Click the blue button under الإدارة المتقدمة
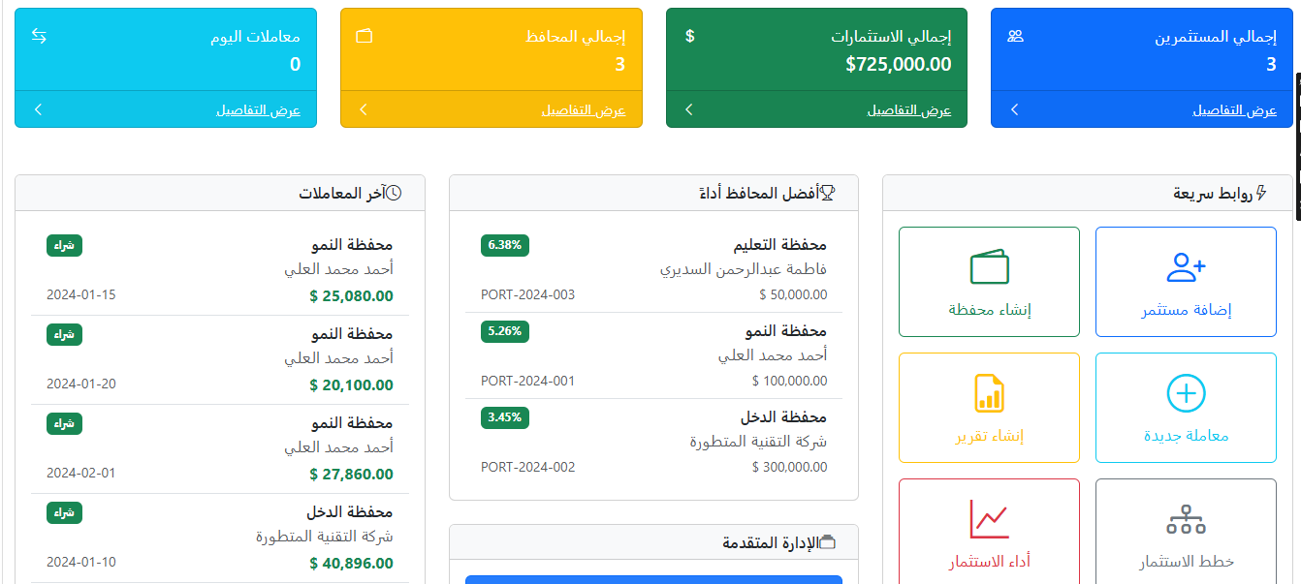Screen dimensions: 1301x584 [x=653, y=579]
